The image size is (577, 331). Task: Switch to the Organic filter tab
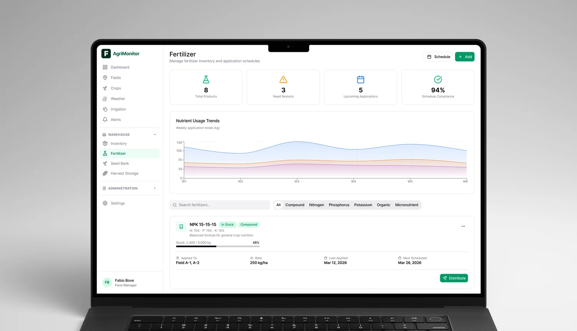(384, 205)
